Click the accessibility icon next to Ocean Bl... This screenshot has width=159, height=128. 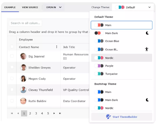[147, 49]
